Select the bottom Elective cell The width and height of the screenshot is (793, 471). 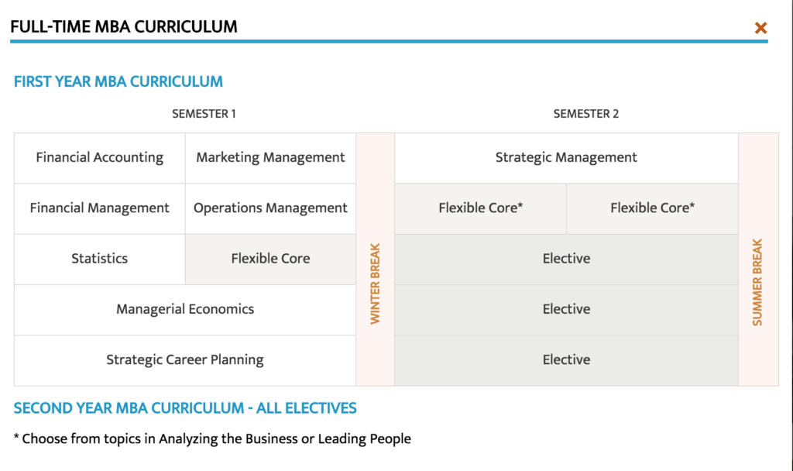coord(566,360)
